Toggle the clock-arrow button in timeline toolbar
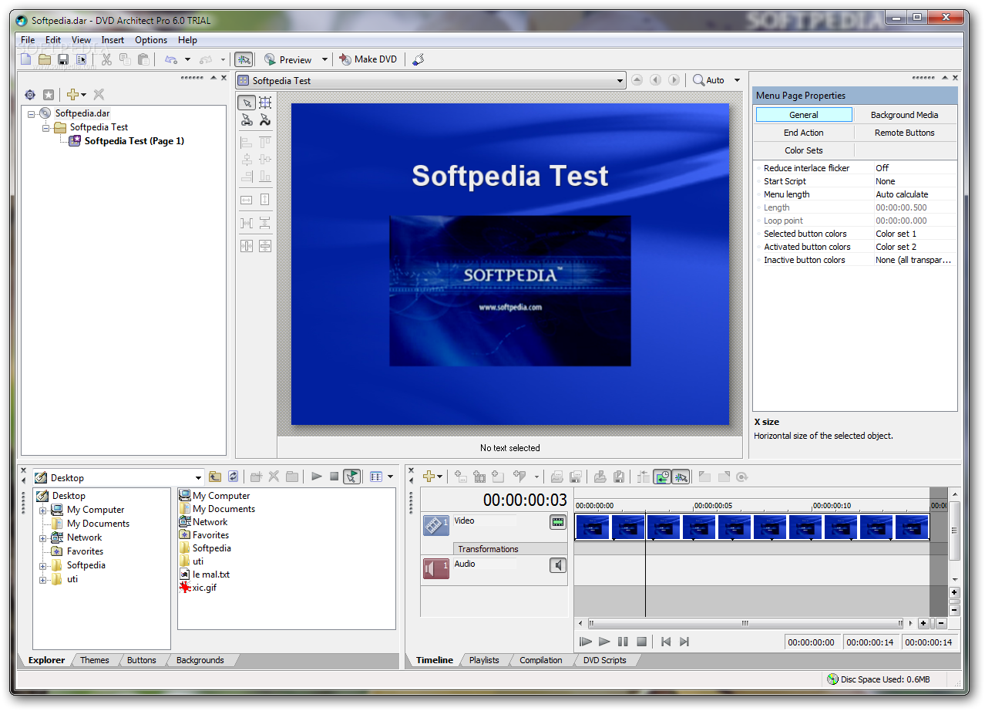The height and width of the screenshot is (711, 985). (x=662, y=477)
